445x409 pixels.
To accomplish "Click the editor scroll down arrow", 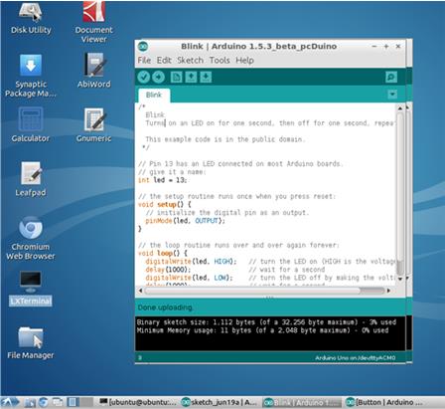I will coord(400,279).
